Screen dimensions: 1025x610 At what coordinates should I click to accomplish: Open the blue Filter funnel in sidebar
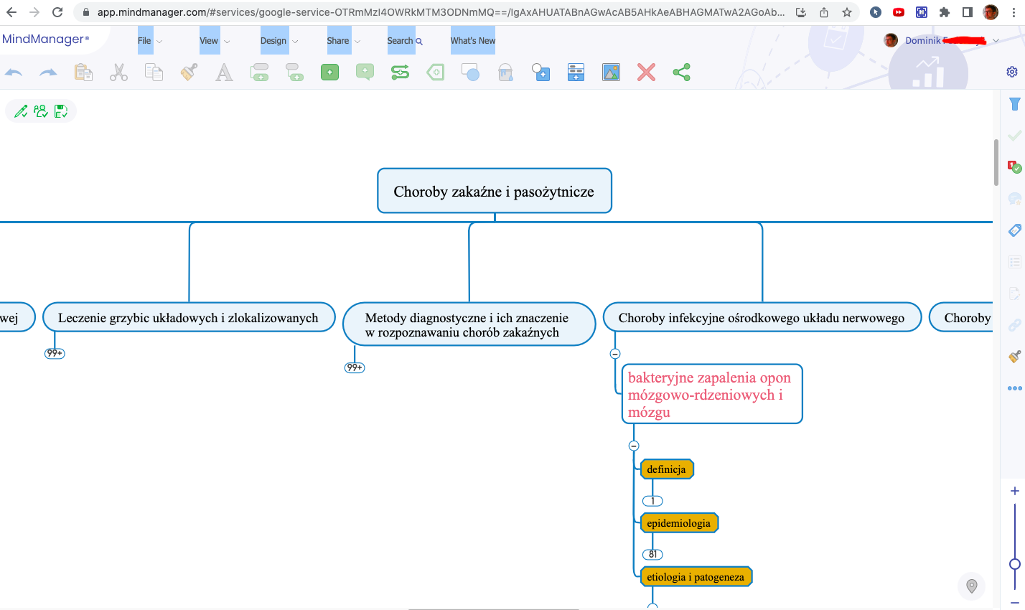[x=1014, y=104]
